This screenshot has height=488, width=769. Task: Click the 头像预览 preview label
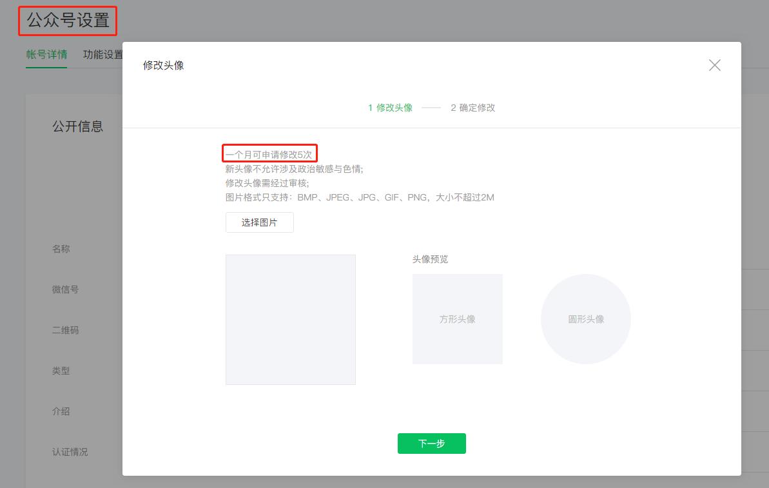(x=430, y=259)
